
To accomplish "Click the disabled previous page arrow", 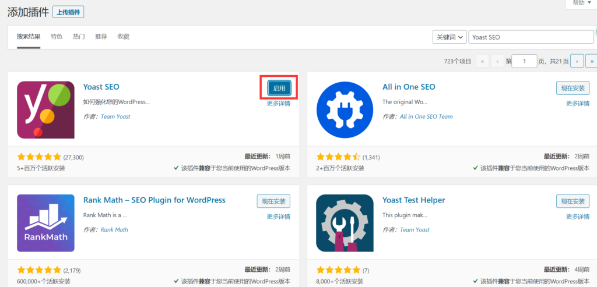I will tap(497, 61).
